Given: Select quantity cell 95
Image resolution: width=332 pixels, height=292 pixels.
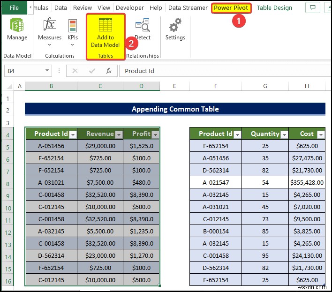Looking at the screenshot, I should pyautogui.click(x=265, y=255).
